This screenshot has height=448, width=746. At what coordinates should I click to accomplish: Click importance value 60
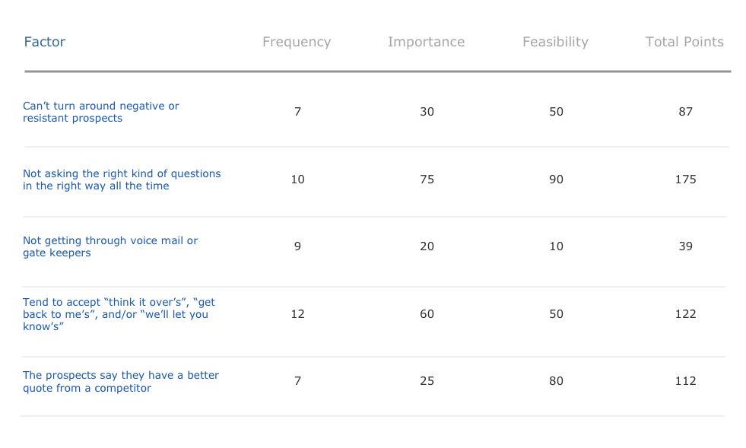coord(427,314)
